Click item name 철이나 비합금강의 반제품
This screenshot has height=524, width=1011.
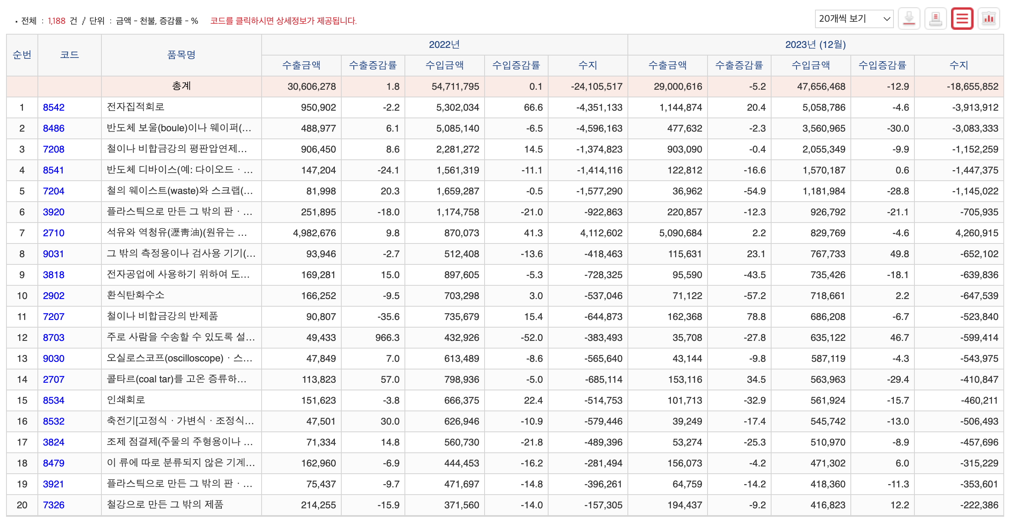click(162, 316)
